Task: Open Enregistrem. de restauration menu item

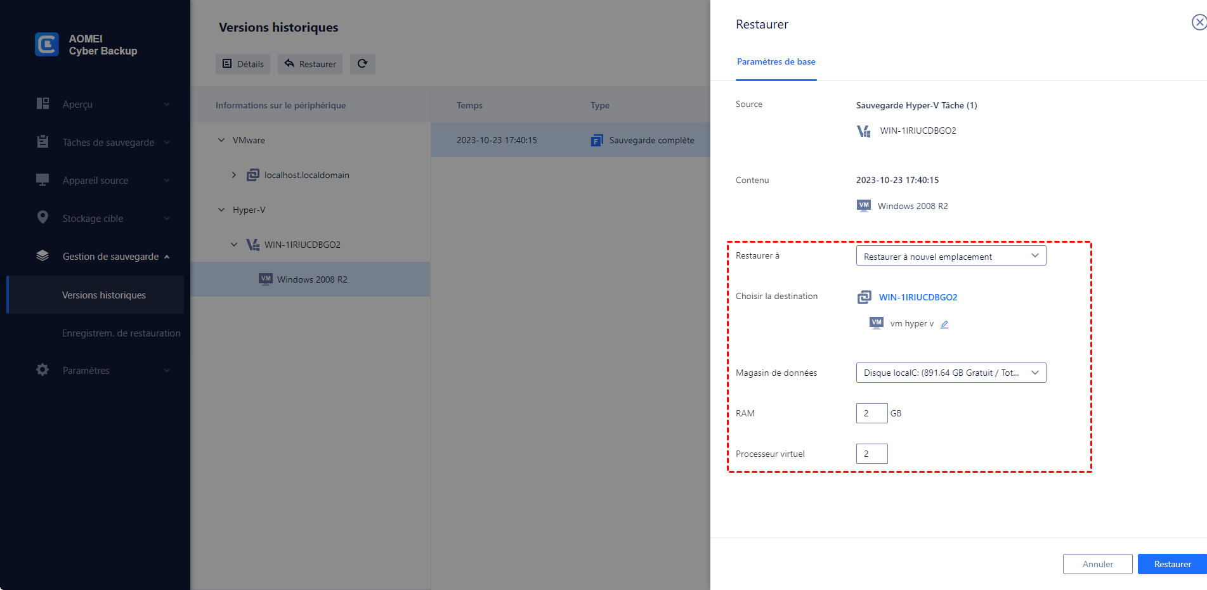Action: 121,333
